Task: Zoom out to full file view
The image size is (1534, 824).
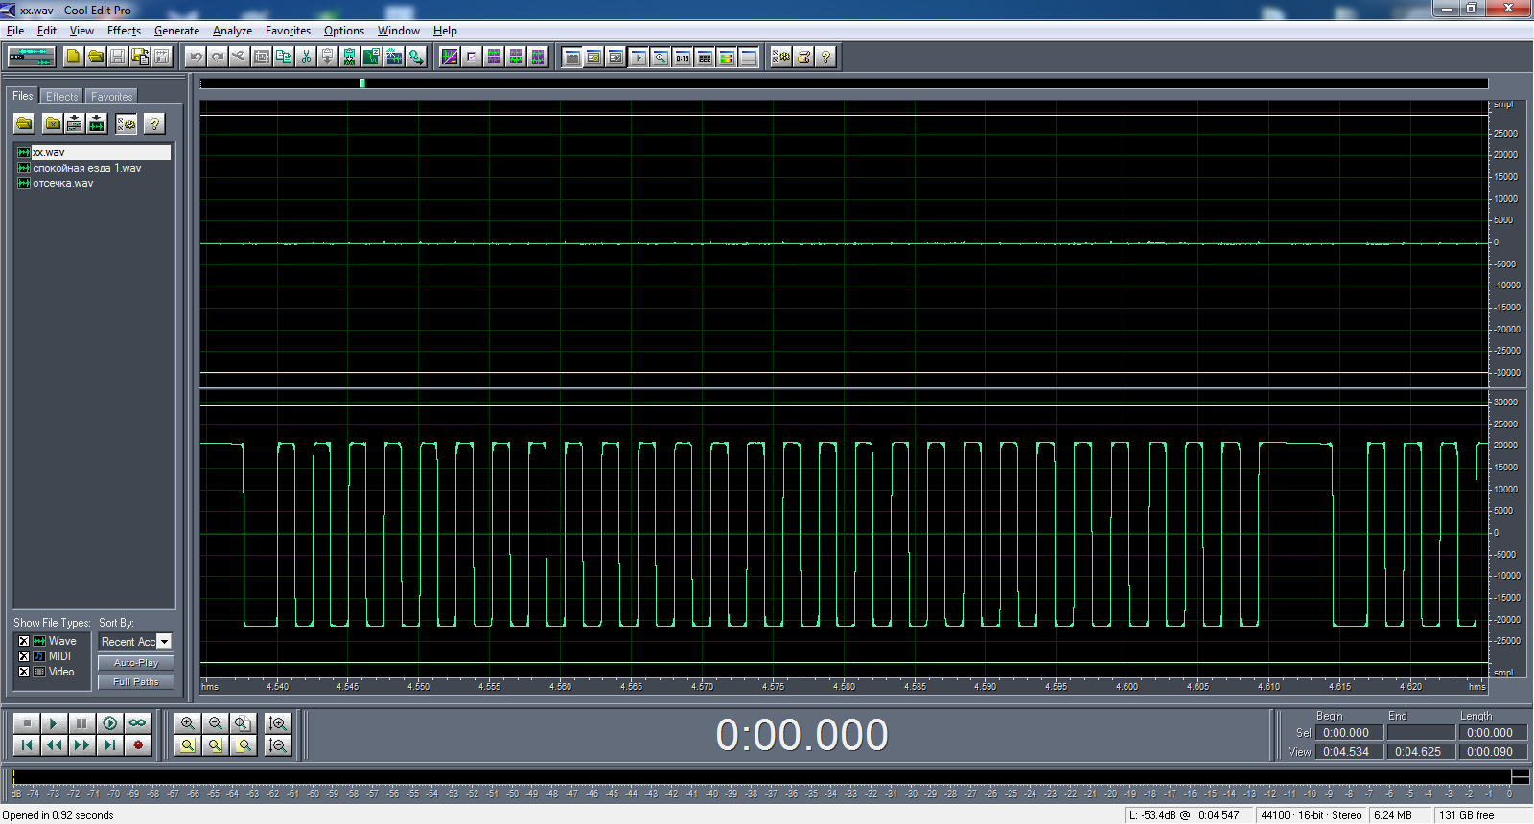Action: (244, 723)
